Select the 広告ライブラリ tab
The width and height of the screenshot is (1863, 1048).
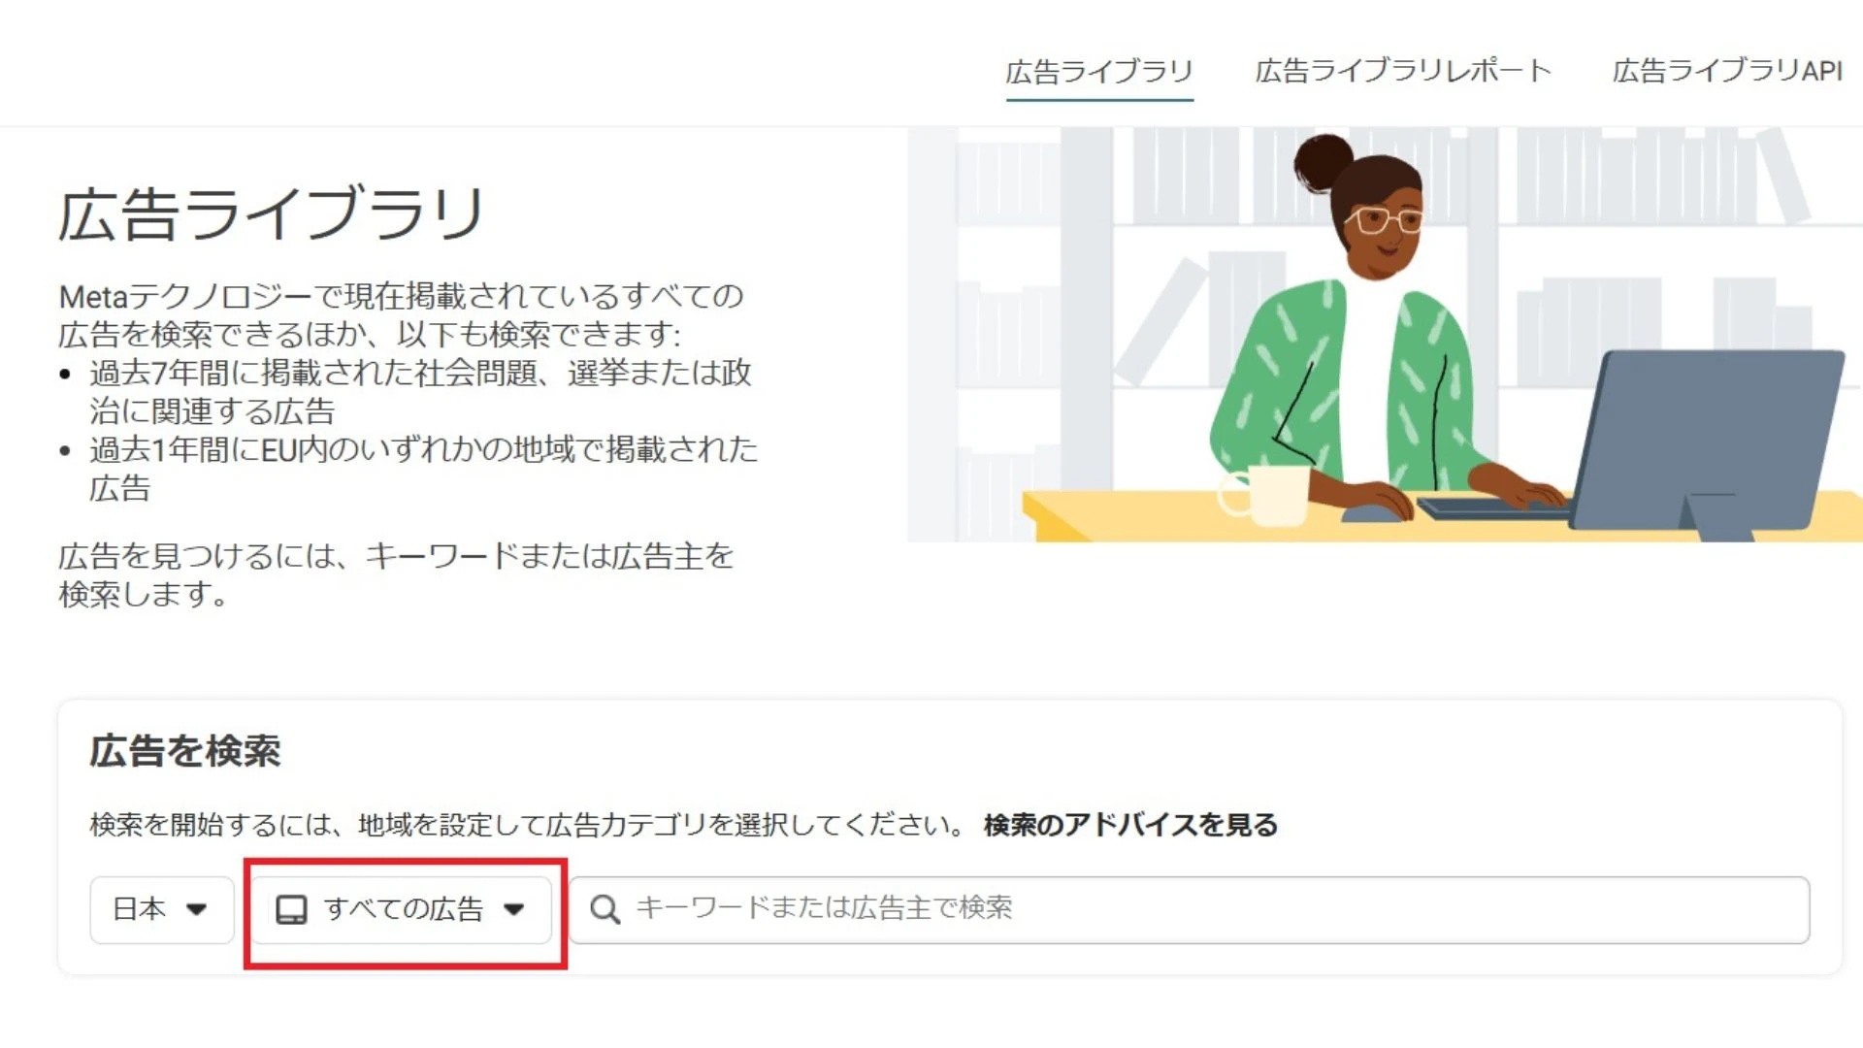point(1098,71)
